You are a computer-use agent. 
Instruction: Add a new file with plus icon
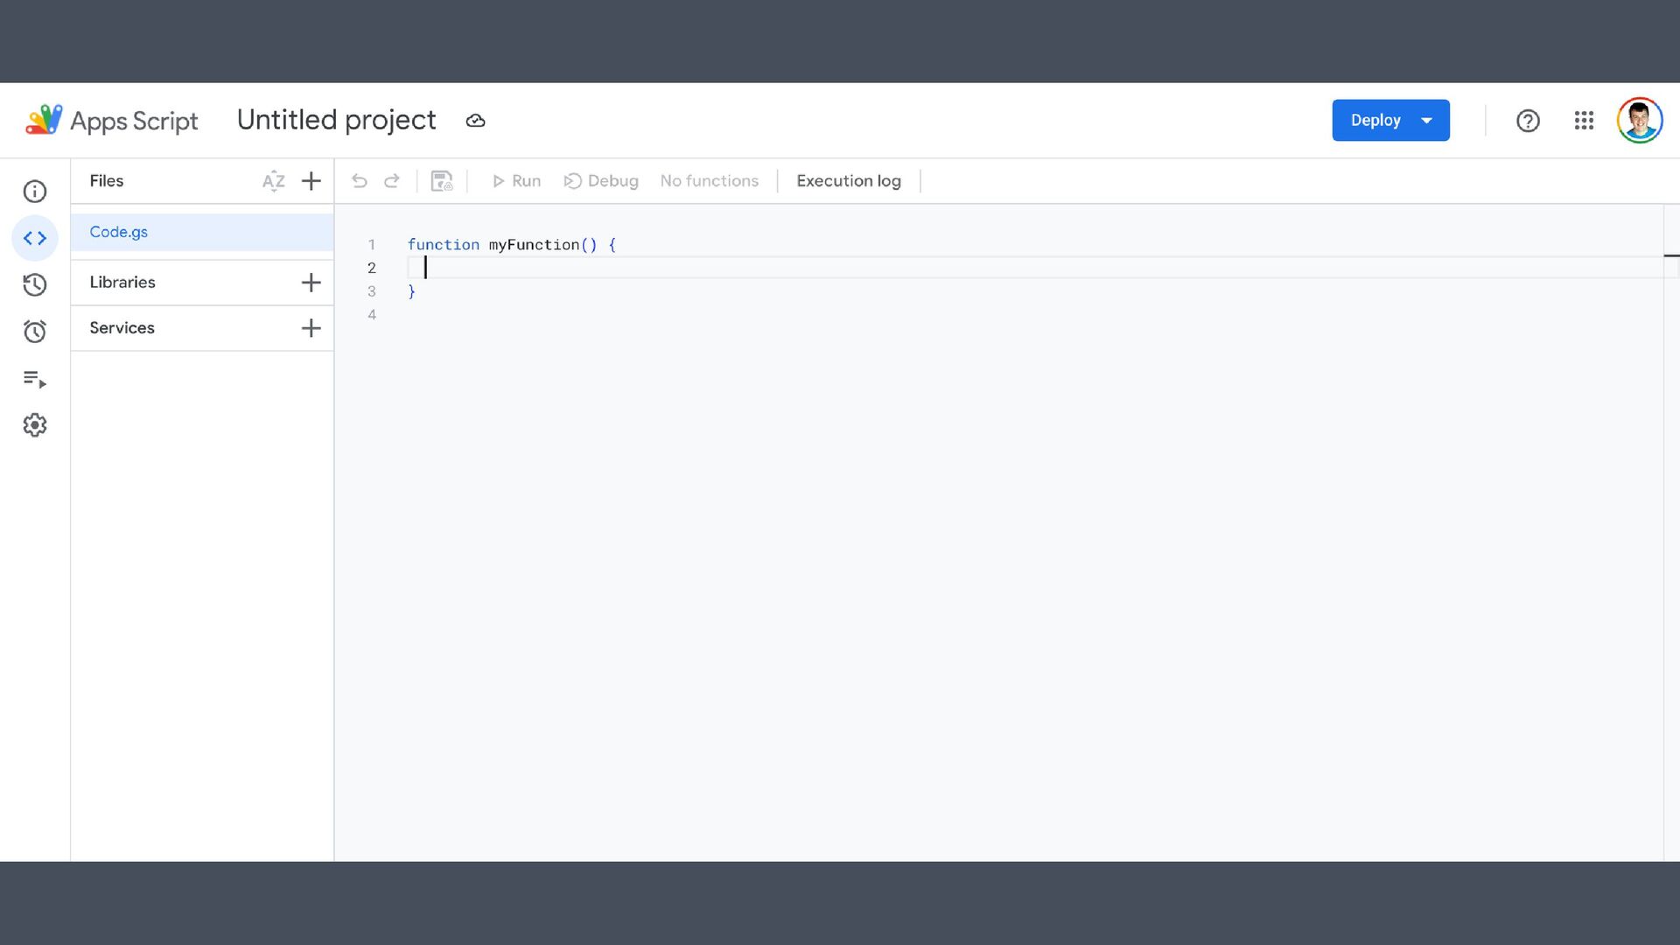click(x=311, y=181)
